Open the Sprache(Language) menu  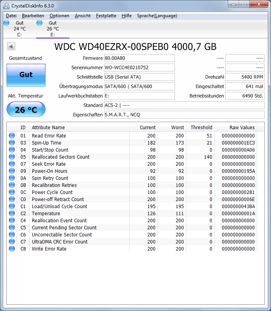[x=157, y=16]
